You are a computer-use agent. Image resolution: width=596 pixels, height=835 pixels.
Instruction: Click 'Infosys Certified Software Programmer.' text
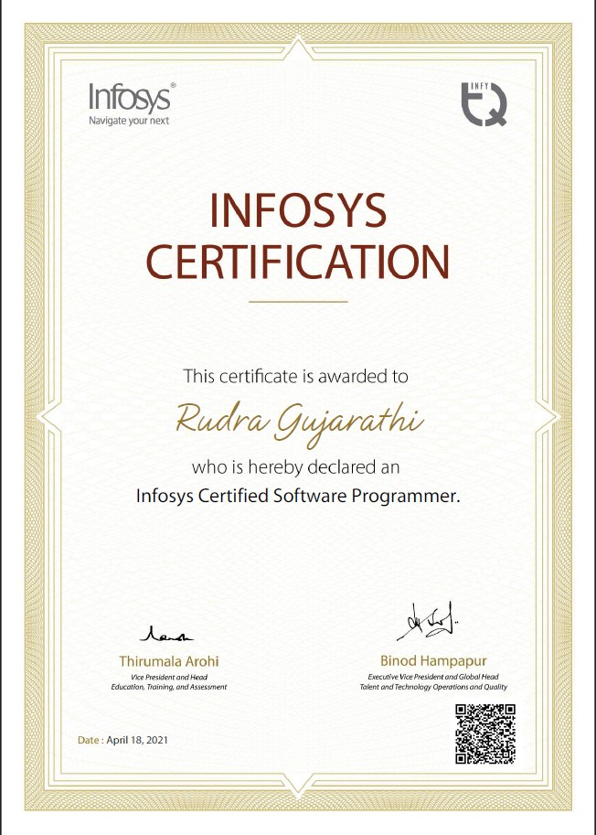(297, 497)
